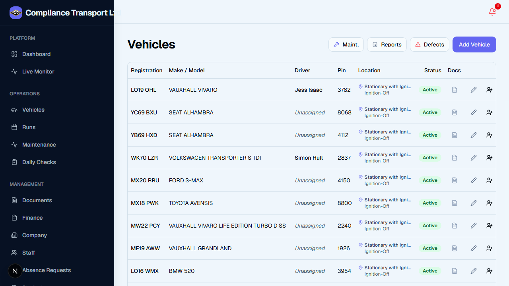Viewport: 509px width, 286px height.
Task: Open docs icon for YC69 BXU
Action: pyautogui.click(x=455, y=112)
